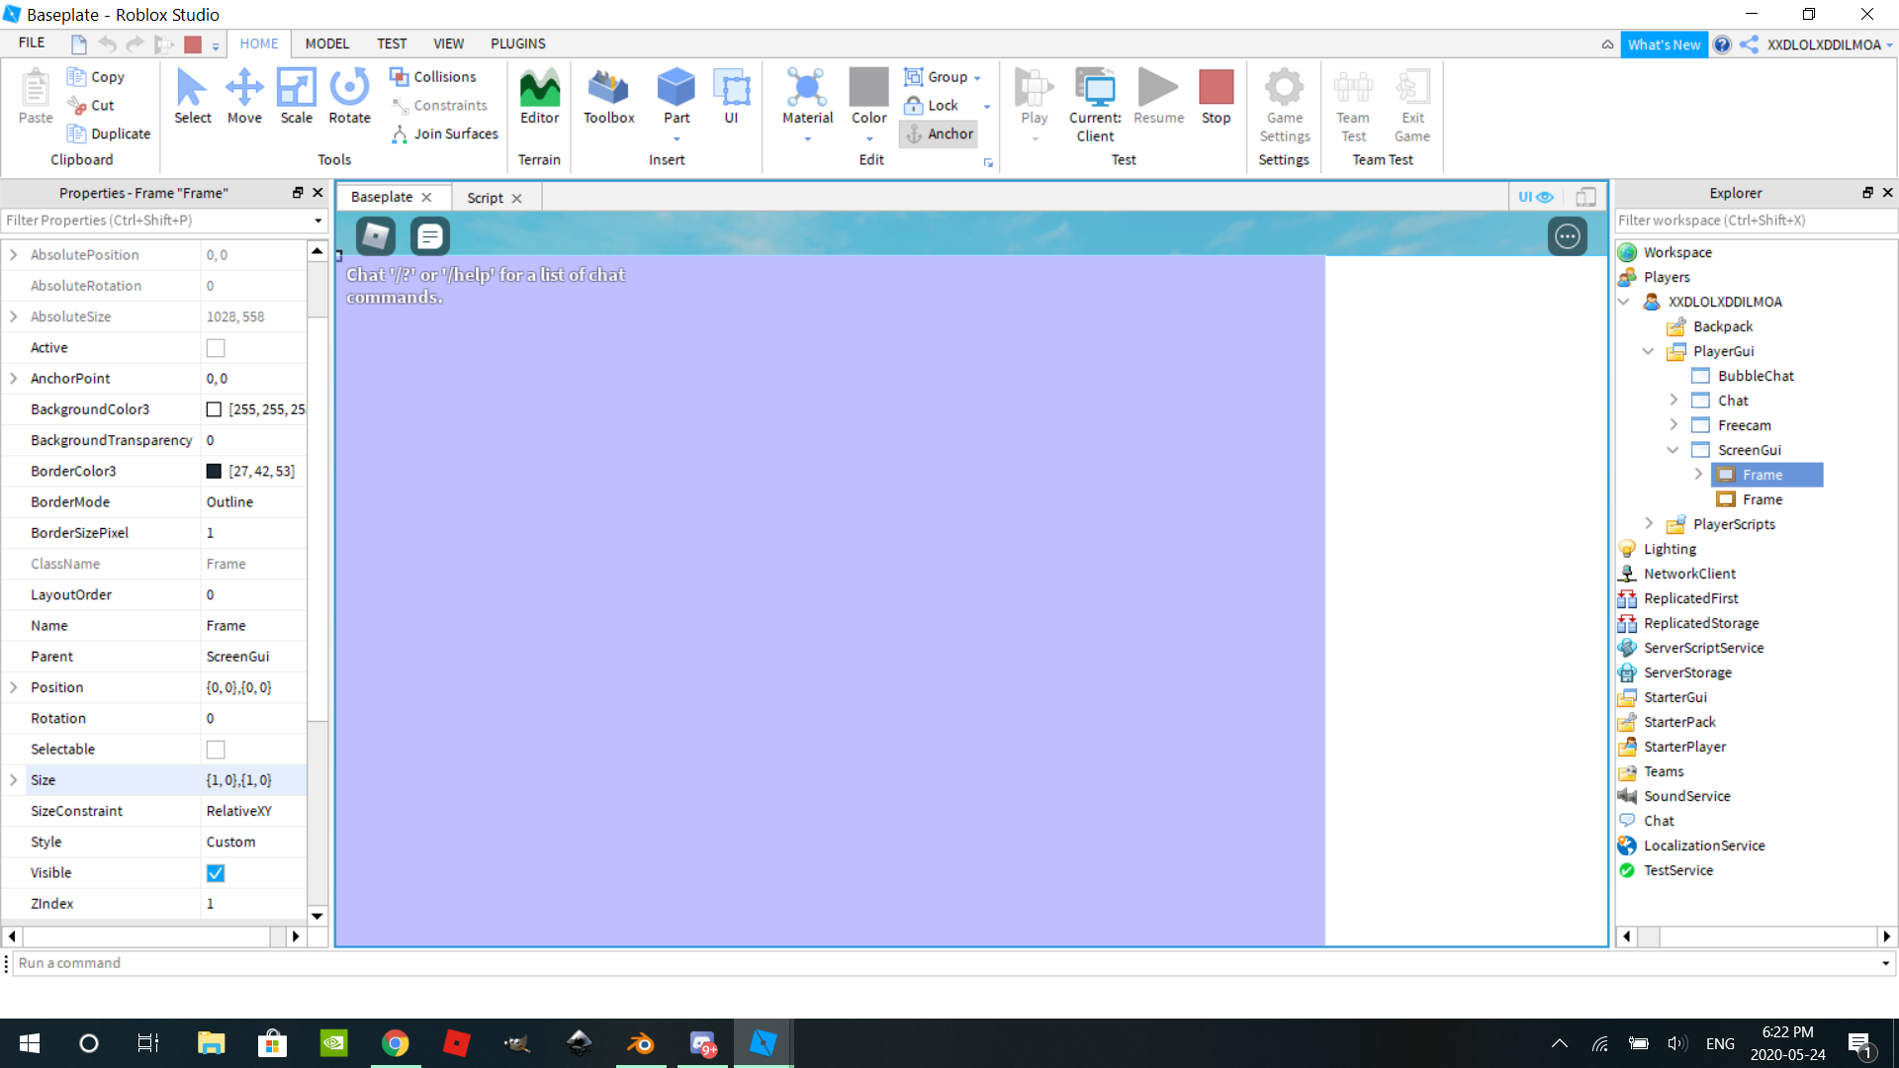1899x1068 pixels.
Task: Collapse the ScreenGui tree node
Action: pos(1673,450)
